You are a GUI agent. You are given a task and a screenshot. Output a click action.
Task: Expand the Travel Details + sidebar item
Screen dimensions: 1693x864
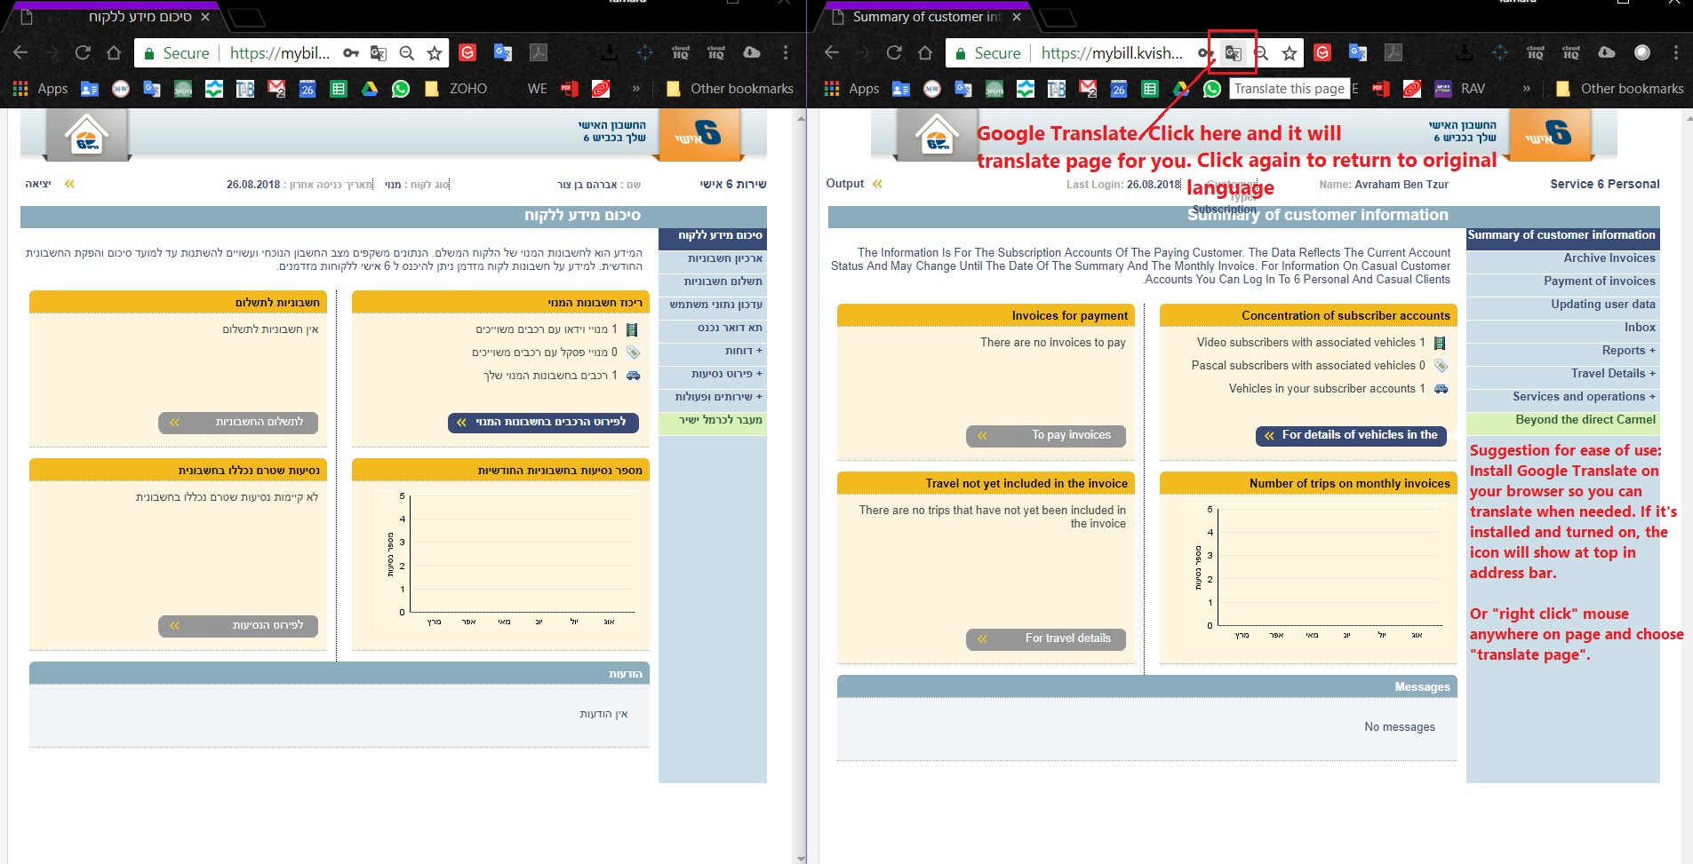click(1563, 374)
